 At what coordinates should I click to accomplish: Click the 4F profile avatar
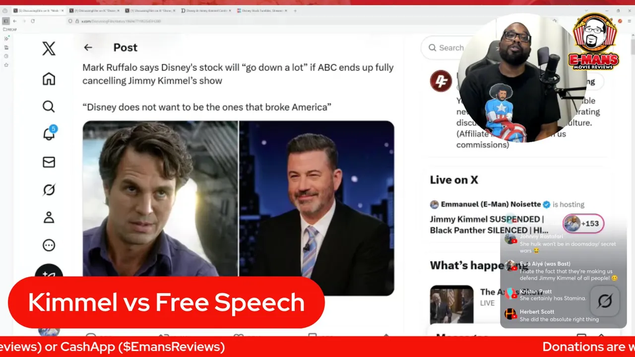441,81
